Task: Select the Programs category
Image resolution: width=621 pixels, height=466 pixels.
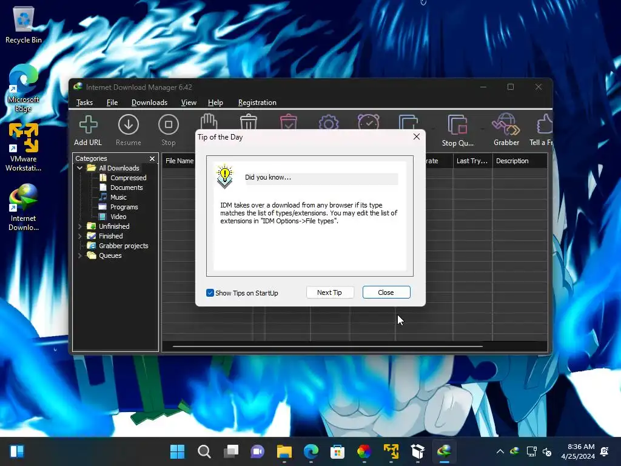Action: [x=124, y=207]
